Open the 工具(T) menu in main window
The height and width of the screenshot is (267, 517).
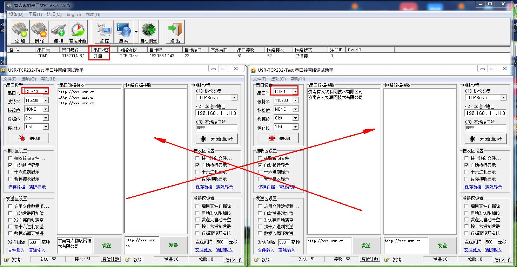[35, 14]
